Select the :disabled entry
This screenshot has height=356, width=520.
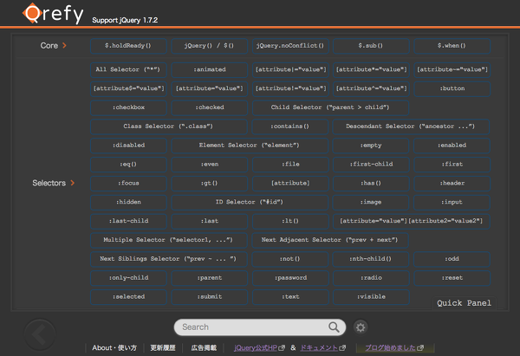tap(128, 146)
